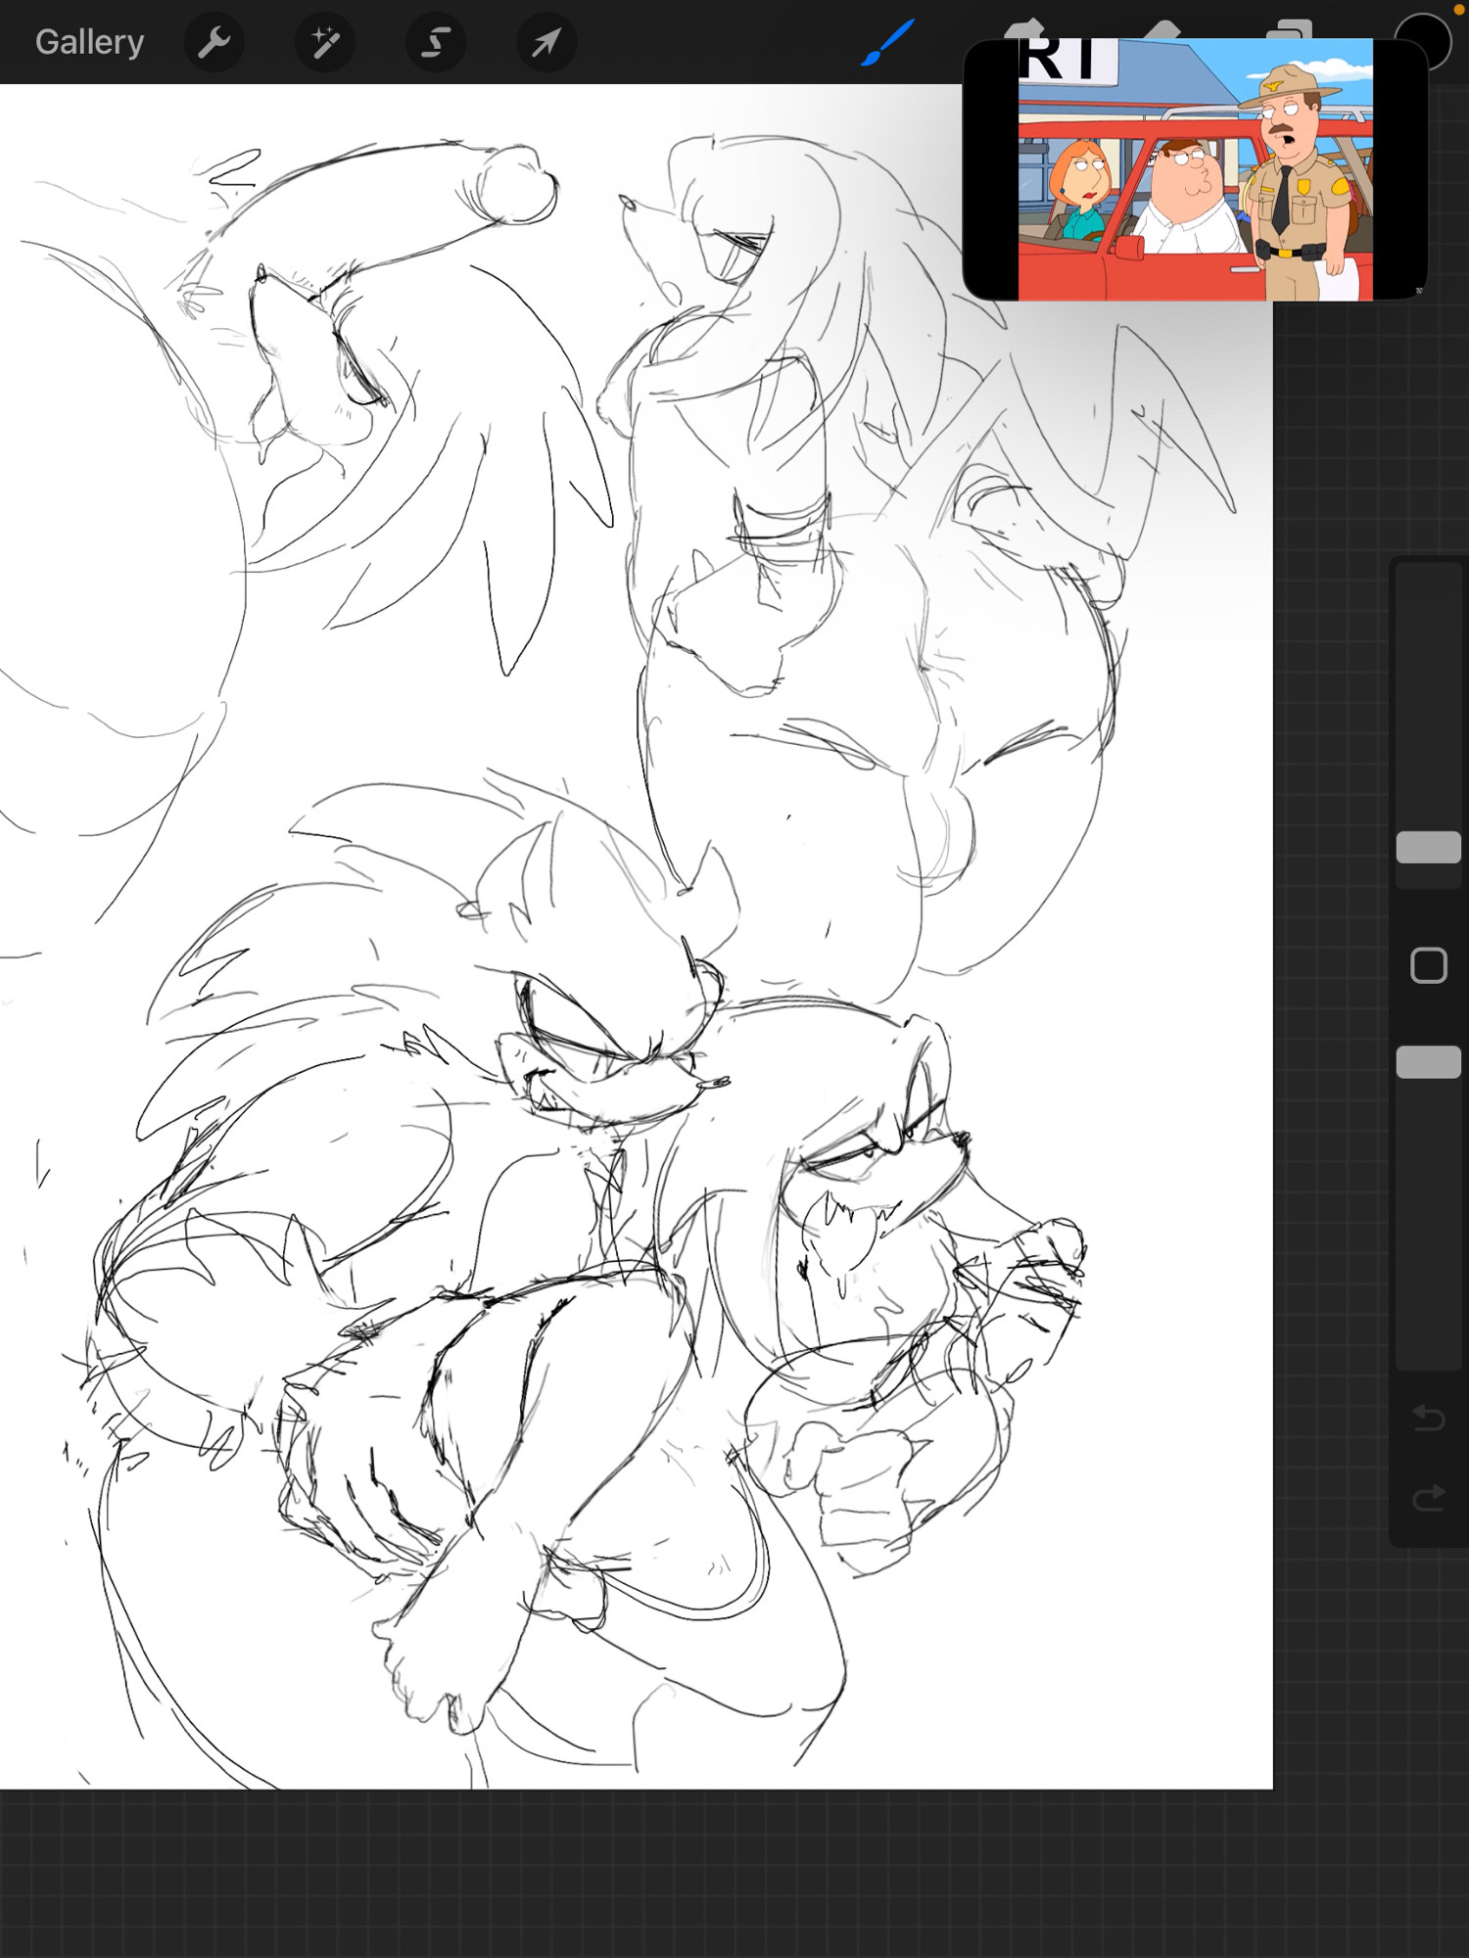Open the Actions wrench menu

(x=213, y=42)
